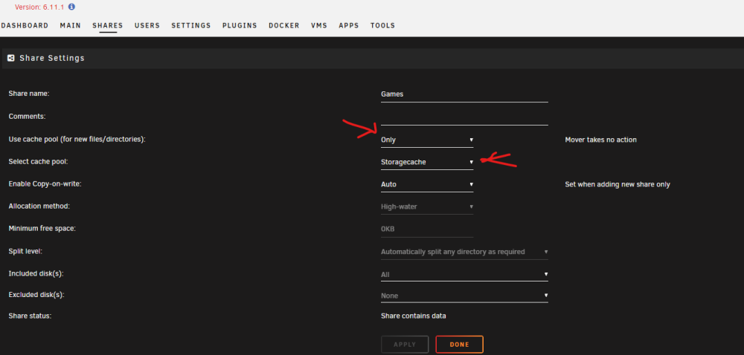Open the Allocation method High-water dropdown
This screenshot has width=744, height=355.
pyautogui.click(x=427, y=207)
